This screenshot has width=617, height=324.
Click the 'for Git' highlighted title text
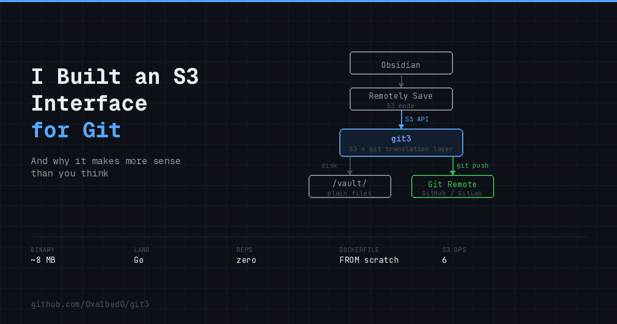pos(76,130)
